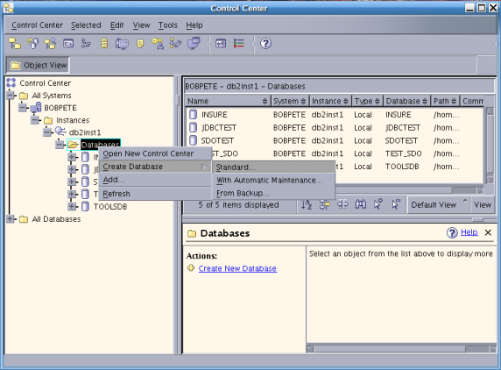This screenshot has height=370, width=501.
Task: Click the A-Z sort icon below the list
Action: 307,204
